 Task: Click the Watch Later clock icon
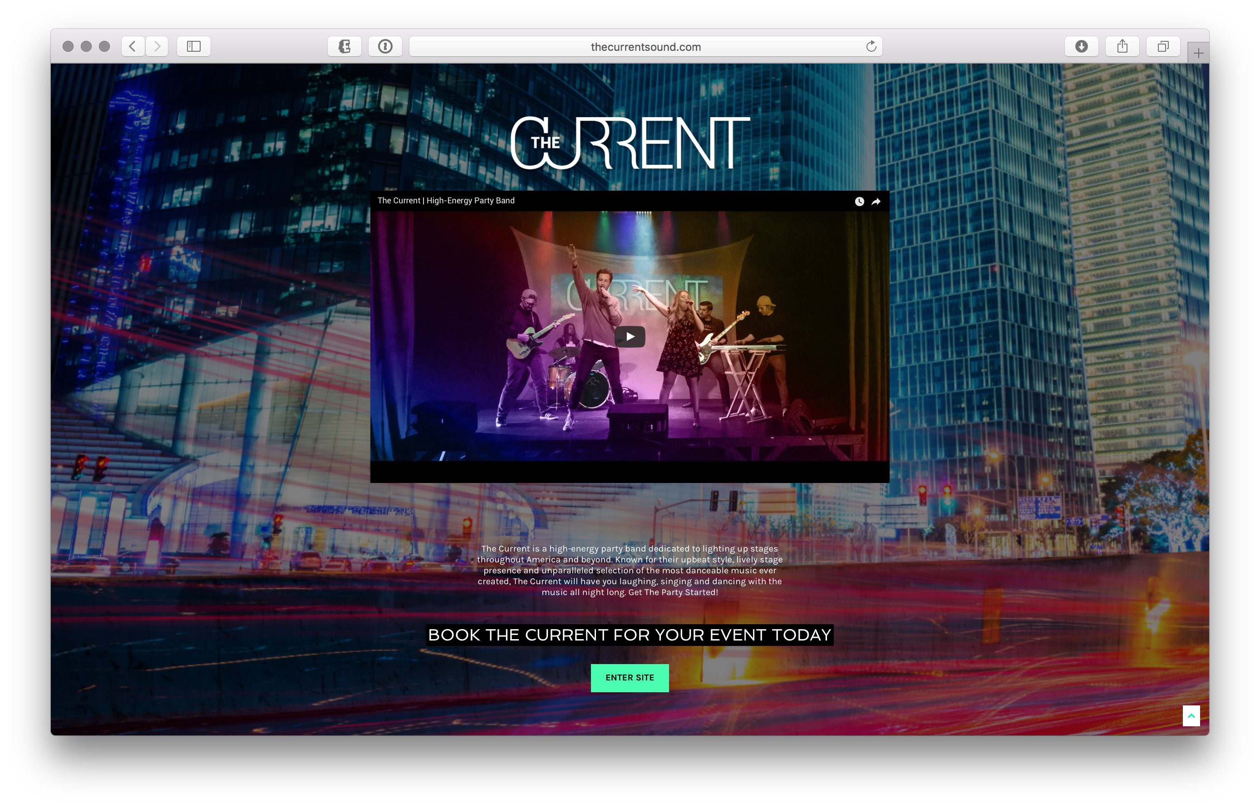859,202
